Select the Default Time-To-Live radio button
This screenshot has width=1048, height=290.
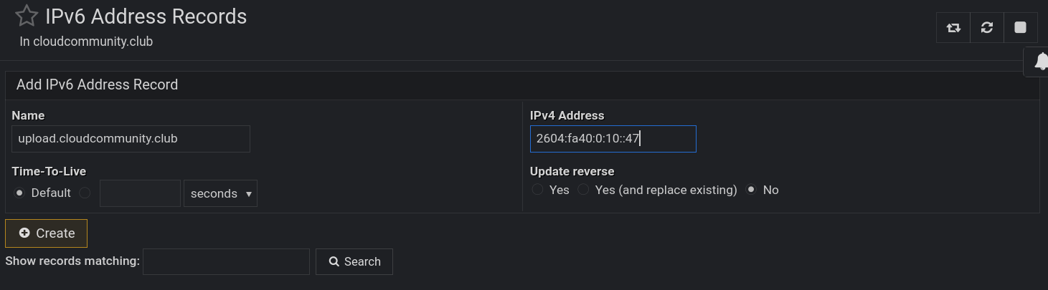tap(19, 193)
